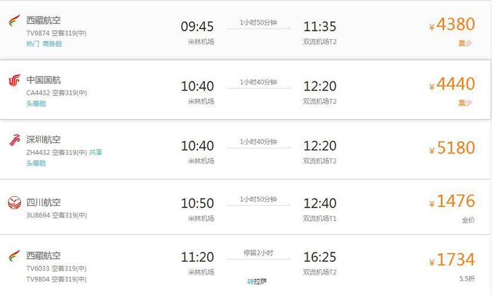The width and height of the screenshot is (492, 295).
Task: Select 头等舱 label under CA4432
Action: click(36, 104)
